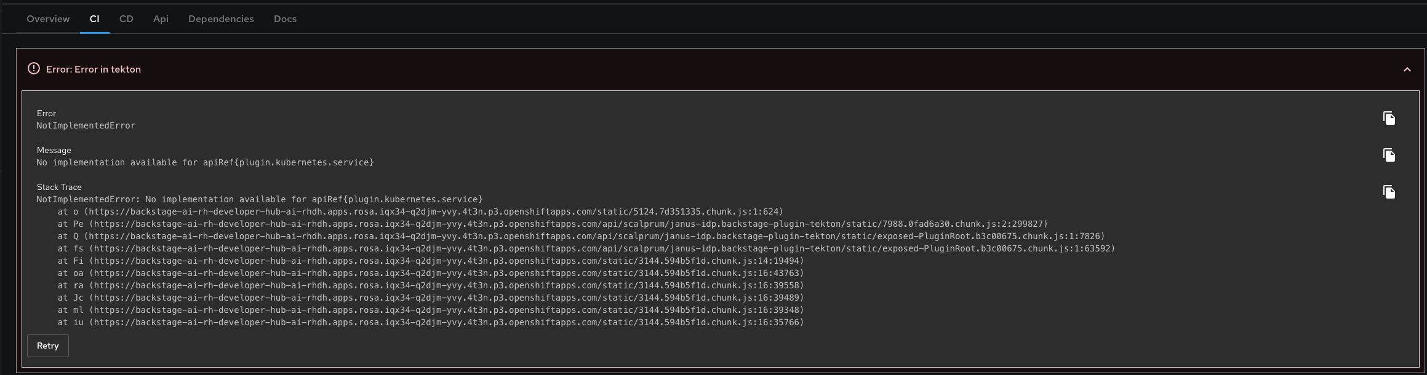Select the CI tab
This screenshot has width=1427, height=375.
(94, 19)
